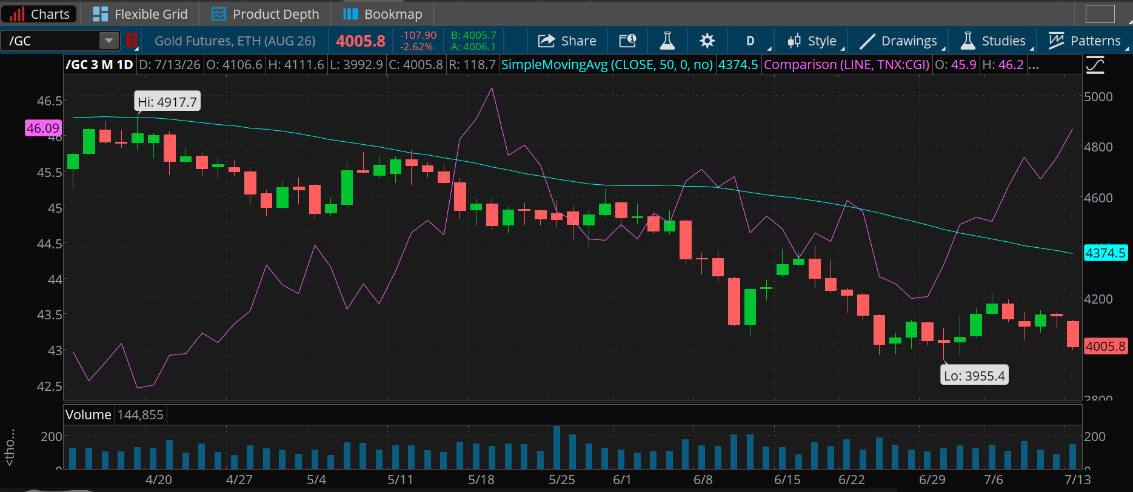Screen dimensions: 1133x492
Task: Share the Gold Futures chart
Action: 567,41
